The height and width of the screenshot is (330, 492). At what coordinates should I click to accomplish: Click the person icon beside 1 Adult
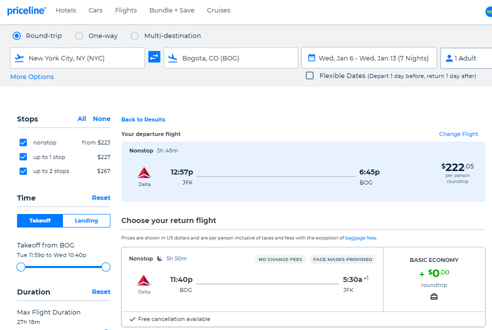pos(449,58)
